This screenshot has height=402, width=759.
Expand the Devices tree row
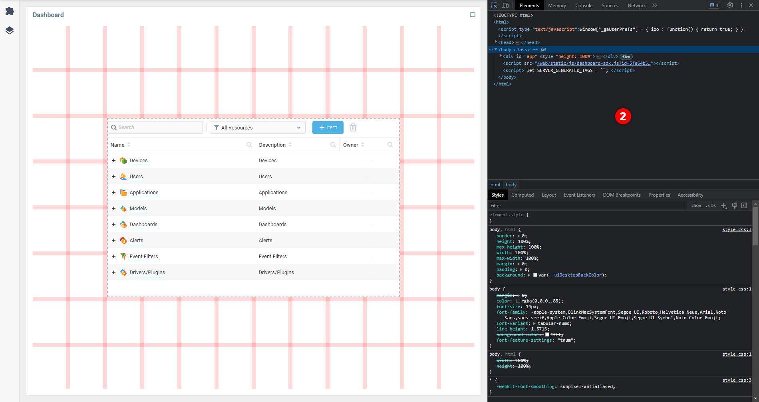[113, 161]
